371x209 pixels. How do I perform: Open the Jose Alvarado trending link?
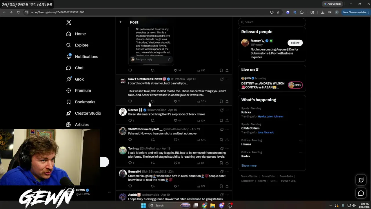tap(266, 132)
